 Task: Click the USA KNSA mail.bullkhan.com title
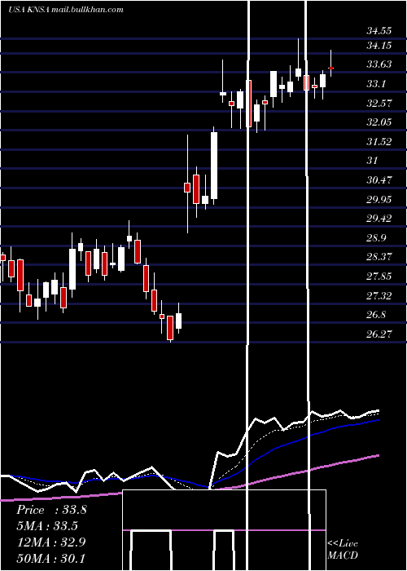(x=66, y=10)
